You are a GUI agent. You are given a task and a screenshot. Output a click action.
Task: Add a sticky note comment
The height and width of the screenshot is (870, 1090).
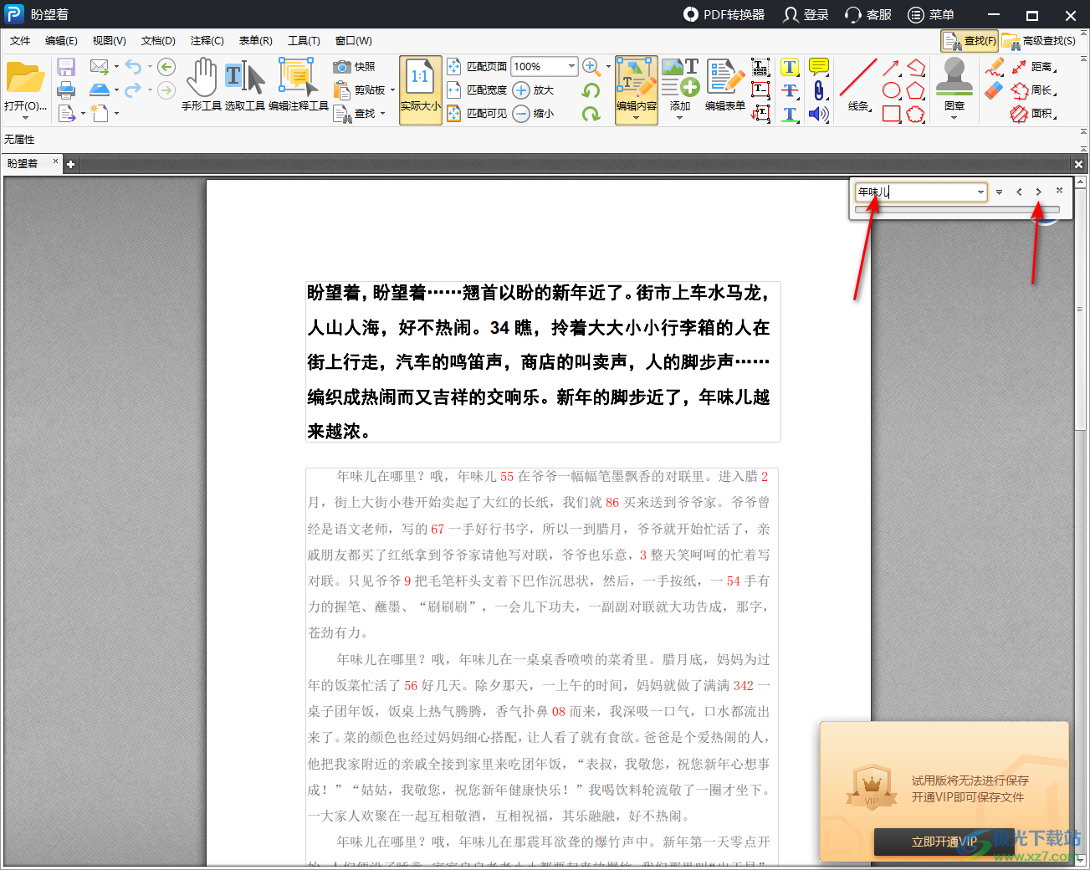pos(819,67)
